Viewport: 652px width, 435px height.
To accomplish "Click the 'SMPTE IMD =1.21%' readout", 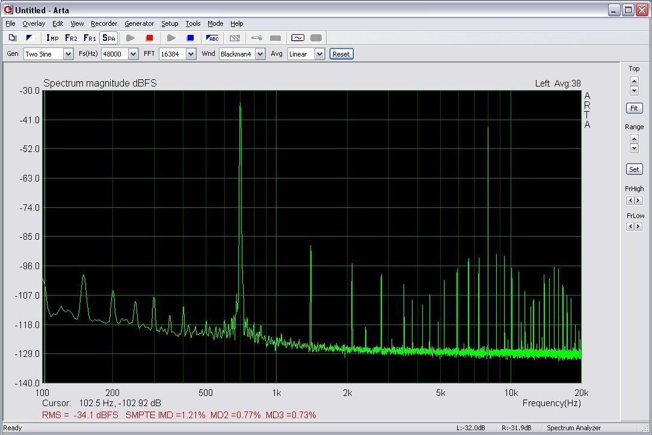I will click(165, 415).
